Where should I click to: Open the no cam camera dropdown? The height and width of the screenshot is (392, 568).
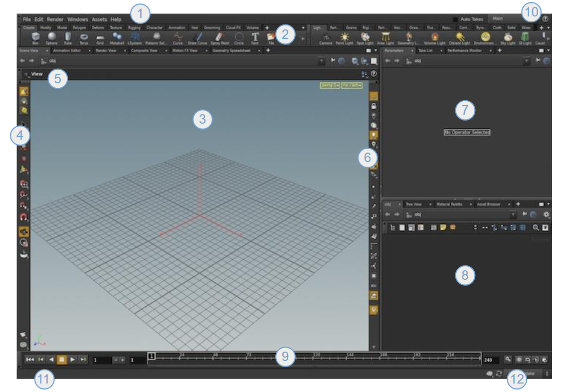(352, 85)
